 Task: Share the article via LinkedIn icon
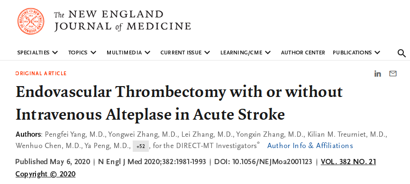pyautogui.click(x=377, y=74)
